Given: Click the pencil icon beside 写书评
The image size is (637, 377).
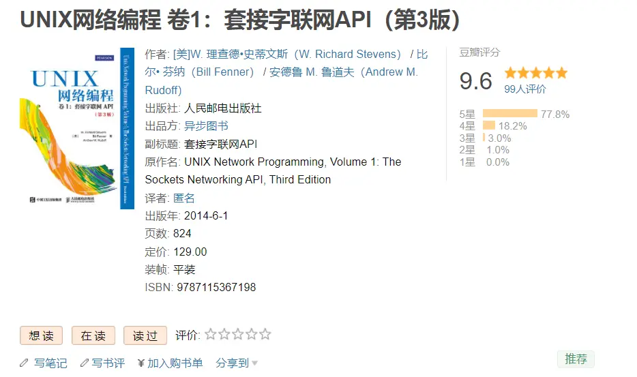Looking at the screenshot, I should point(85,363).
